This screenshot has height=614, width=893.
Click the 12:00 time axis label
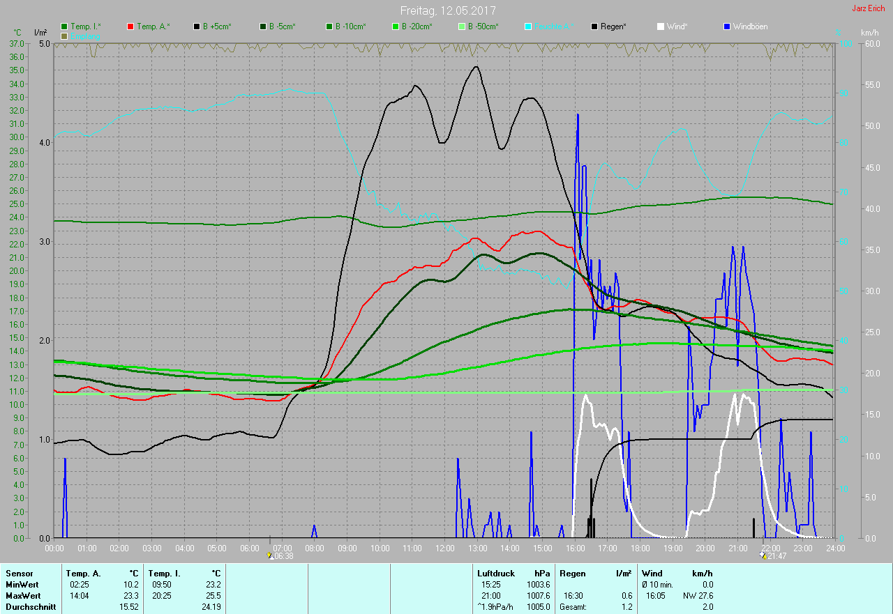[x=444, y=548]
